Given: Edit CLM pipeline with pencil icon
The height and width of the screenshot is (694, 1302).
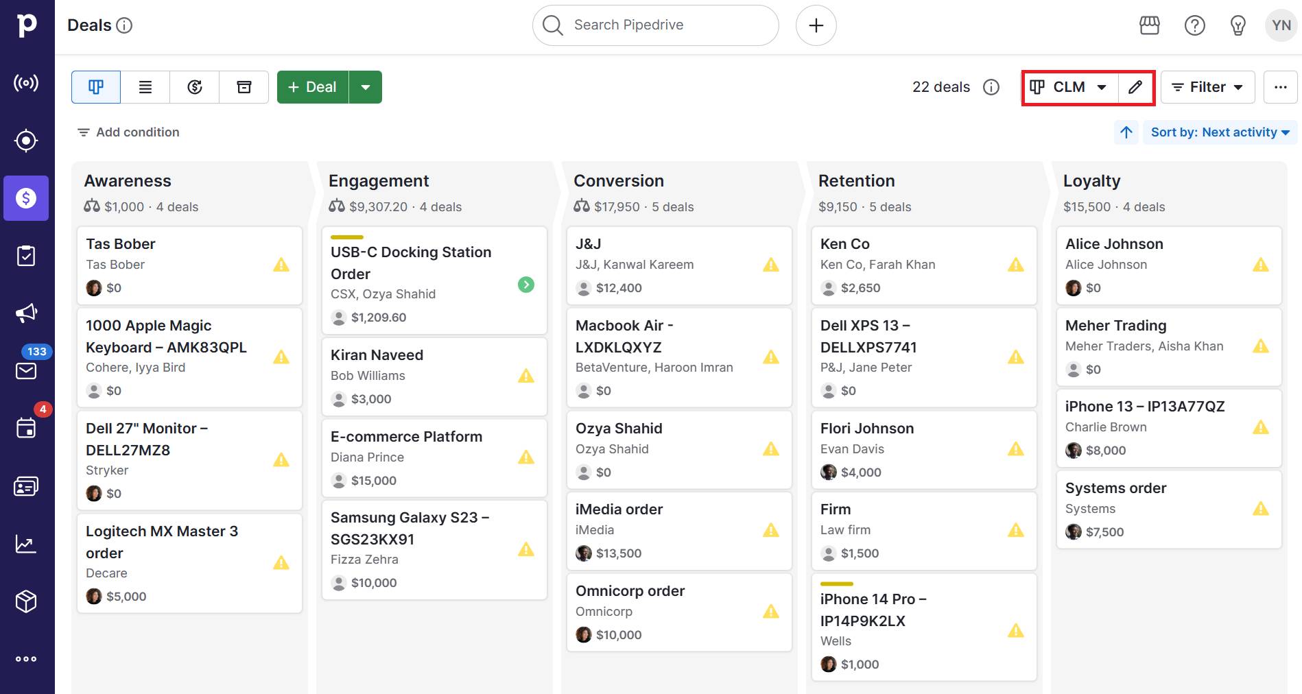Looking at the screenshot, I should point(1135,87).
